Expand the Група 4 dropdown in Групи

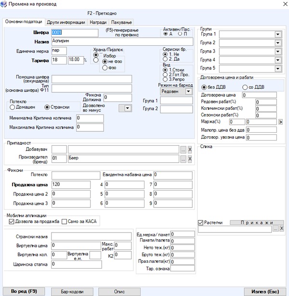point(277,60)
